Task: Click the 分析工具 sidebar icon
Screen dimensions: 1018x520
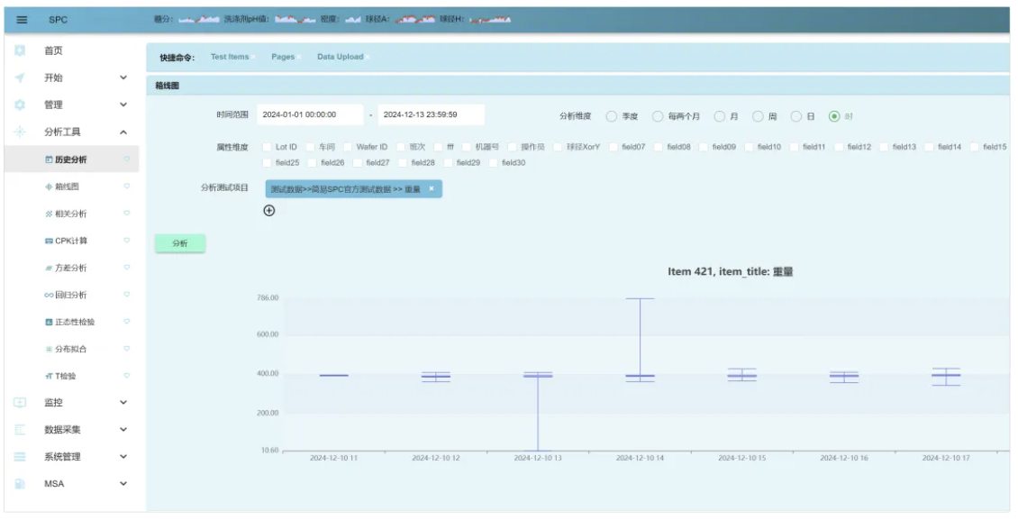Action: (20, 132)
